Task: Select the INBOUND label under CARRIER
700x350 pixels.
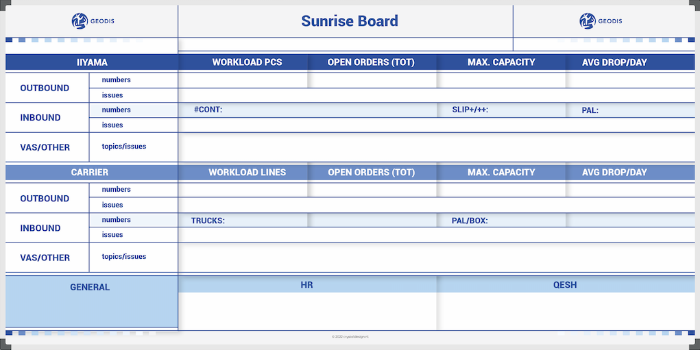Action: pyautogui.click(x=40, y=228)
